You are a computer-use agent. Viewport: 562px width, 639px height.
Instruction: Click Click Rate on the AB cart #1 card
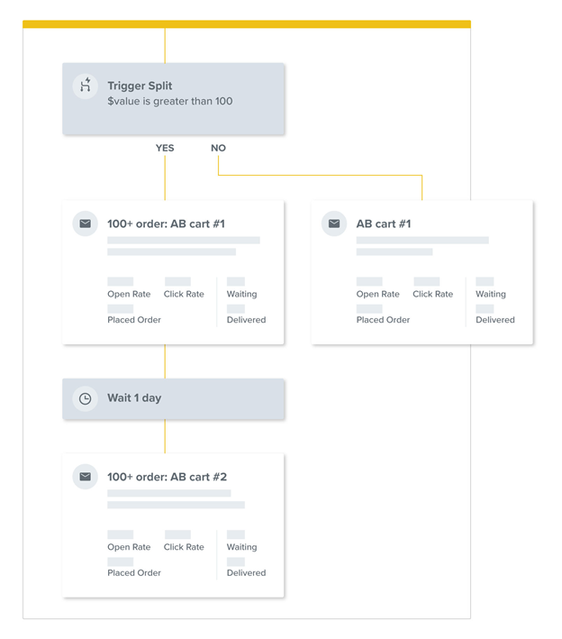click(432, 294)
